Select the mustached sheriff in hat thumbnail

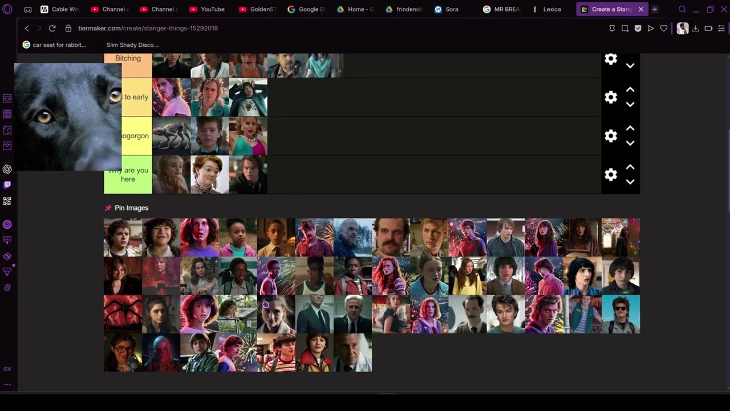(314, 237)
